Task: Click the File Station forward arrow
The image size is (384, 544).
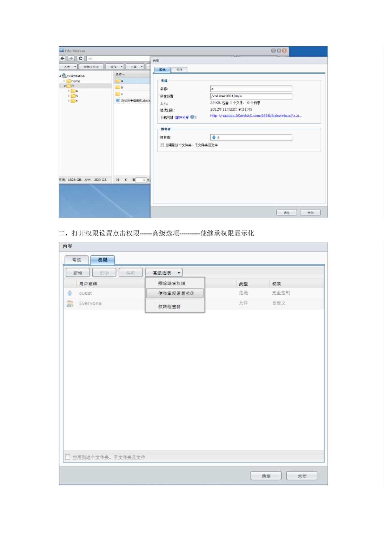Action: (71, 58)
